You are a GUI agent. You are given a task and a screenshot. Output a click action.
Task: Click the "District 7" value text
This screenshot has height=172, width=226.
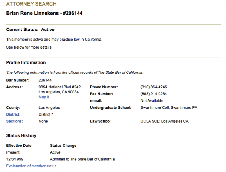pyautogui.click(x=46, y=114)
